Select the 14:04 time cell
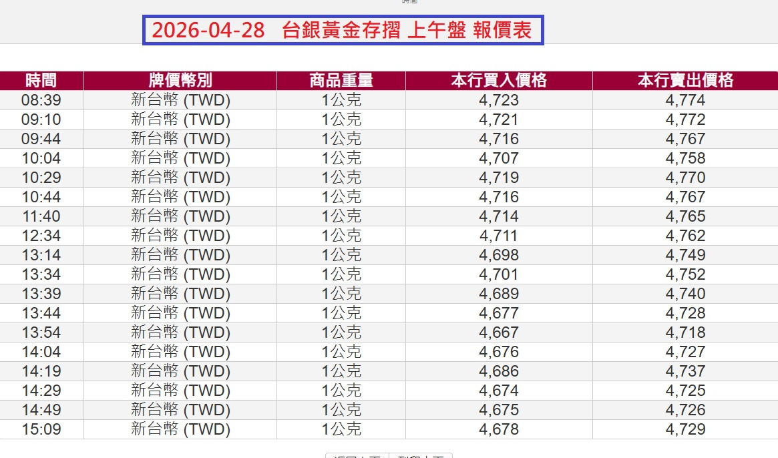This screenshot has width=778, height=458. [41, 352]
